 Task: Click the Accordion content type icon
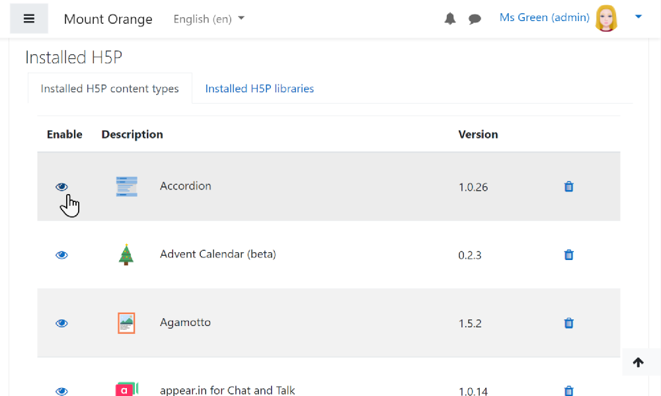click(x=126, y=186)
